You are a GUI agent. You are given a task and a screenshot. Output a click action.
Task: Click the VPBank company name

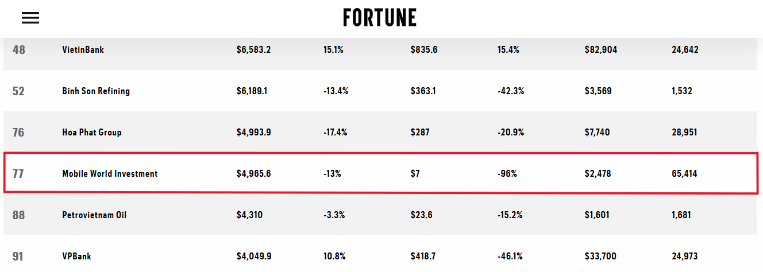76,257
